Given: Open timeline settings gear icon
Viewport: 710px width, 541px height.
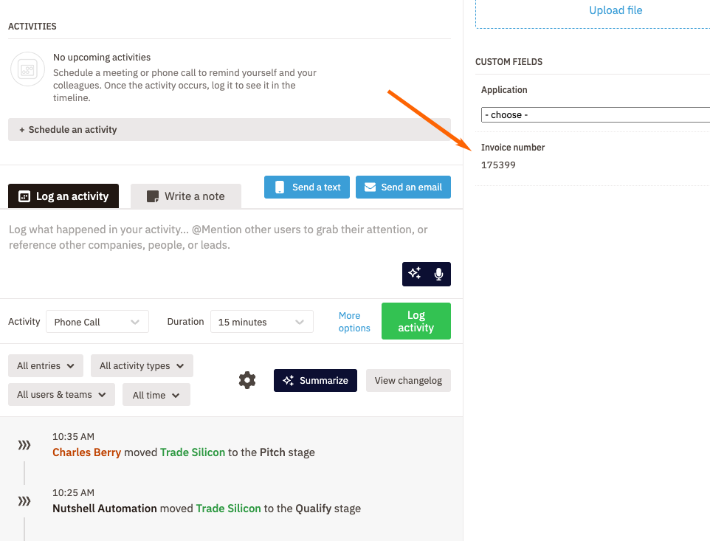Looking at the screenshot, I should (x=247, y=380).
